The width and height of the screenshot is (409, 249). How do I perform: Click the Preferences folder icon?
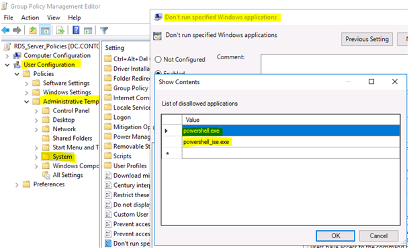tap(26, 184)
